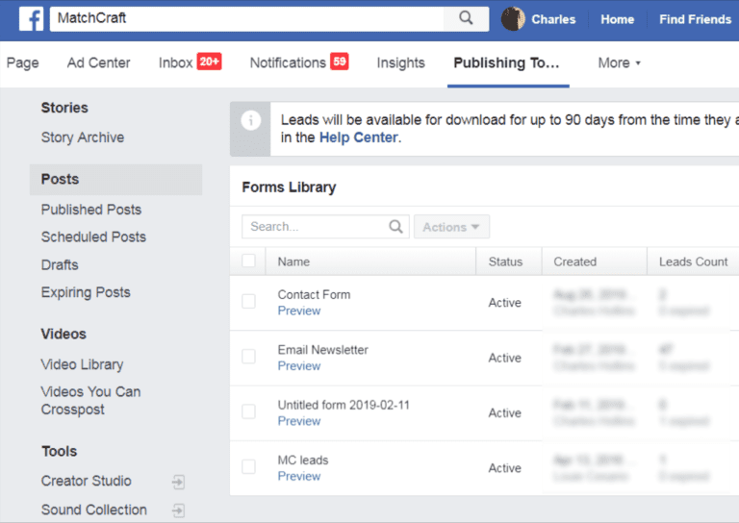The image size is (739, 523).
Task: Click the Stories sidebar heading
Action: (64, 108)
